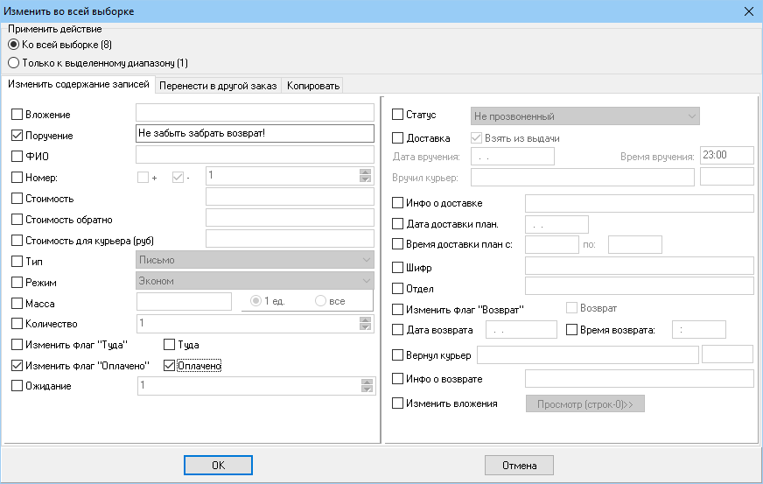
Task: Enable the 'Вложение' checkbox
Action: [x=17, y=115]
